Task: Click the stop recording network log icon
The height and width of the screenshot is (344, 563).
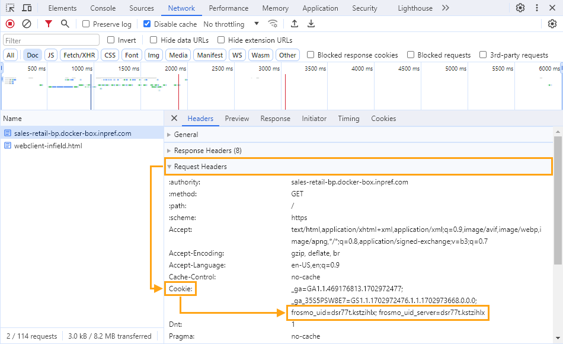Action: click(x=10, y=24)
